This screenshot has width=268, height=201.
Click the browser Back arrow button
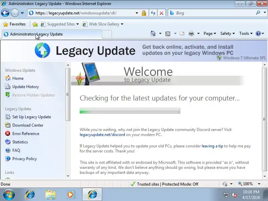(x=5, y=13)
